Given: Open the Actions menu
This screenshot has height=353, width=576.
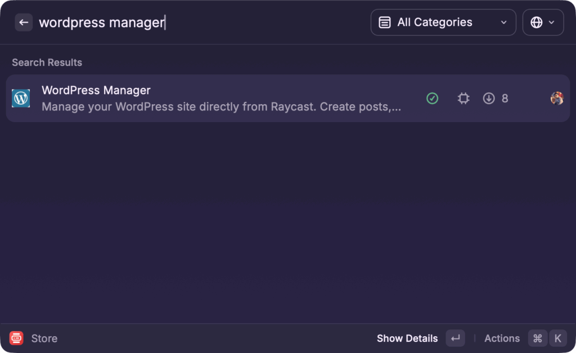Looking at the screenshot, I should tap(502, 338).
